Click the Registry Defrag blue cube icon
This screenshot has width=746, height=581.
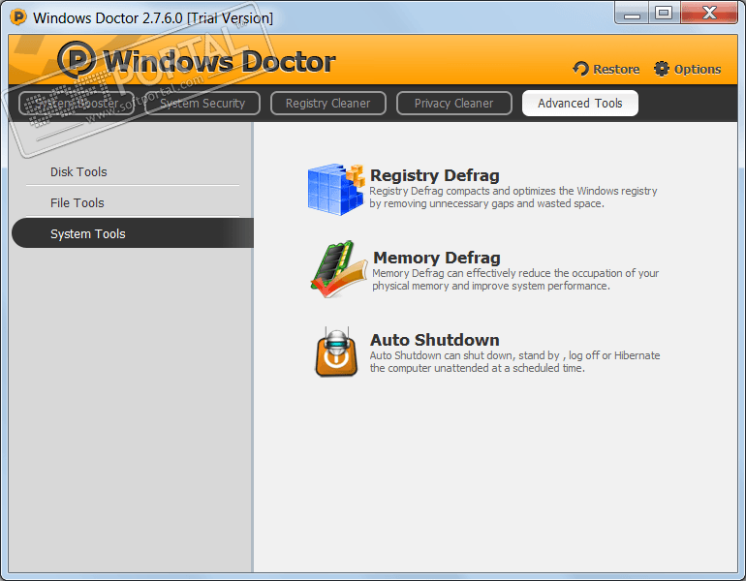click(336, 189)
